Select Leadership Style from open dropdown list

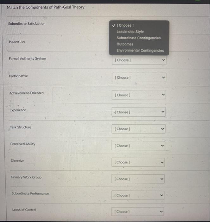[x=130, y=32]
